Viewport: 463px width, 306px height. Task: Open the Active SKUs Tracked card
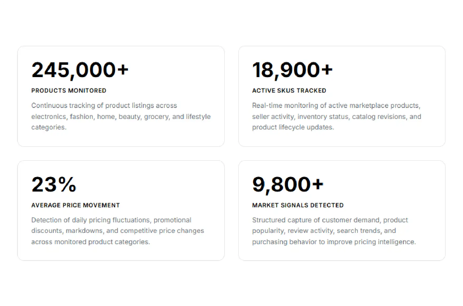pos(342,96)
